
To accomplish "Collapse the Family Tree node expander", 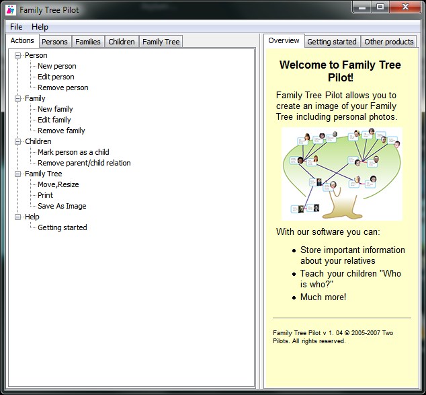I will tap(17, 174).
